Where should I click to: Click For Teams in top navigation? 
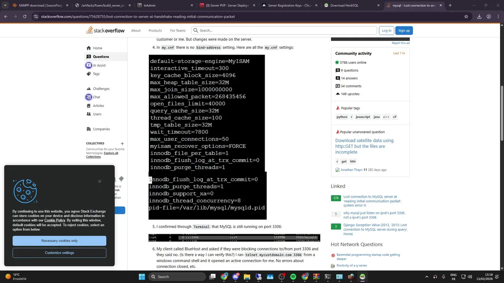pyautogui.click(x=178, y=30)
